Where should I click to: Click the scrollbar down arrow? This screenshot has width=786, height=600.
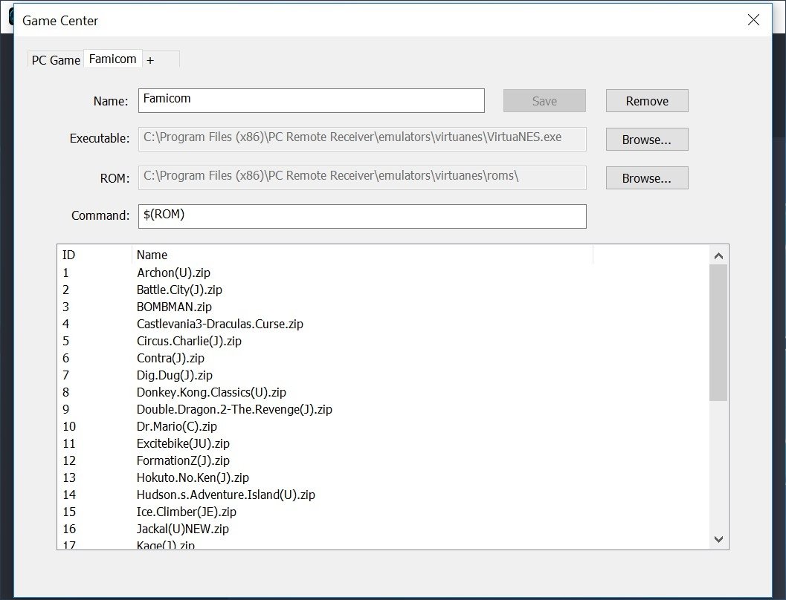coord(718,539)
